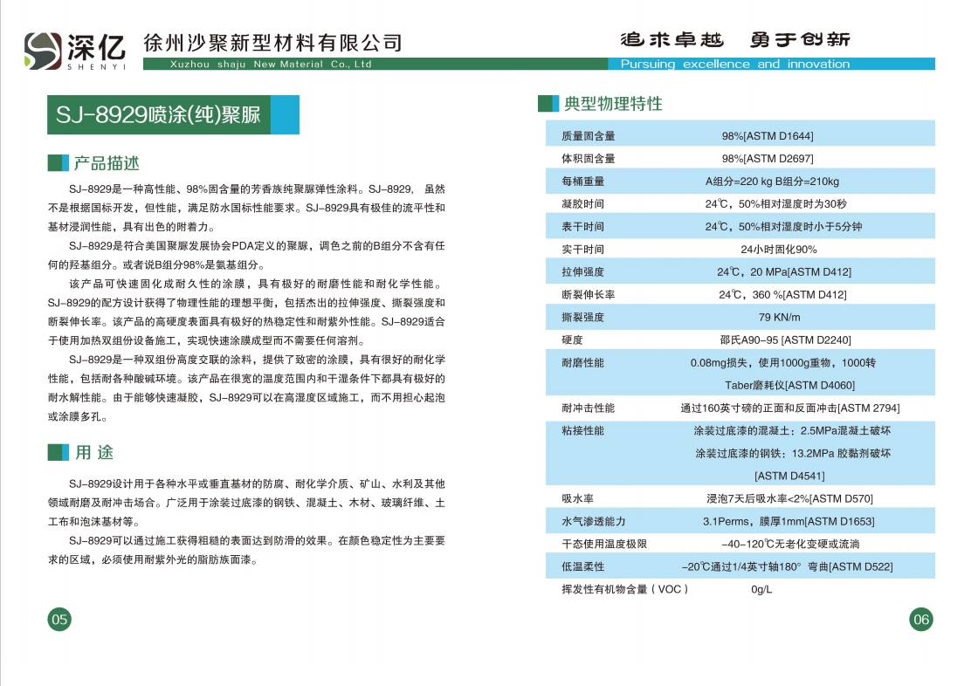Screen dimensions: 978x686
Task: Click the line 'Taber磨耗仪[ASTM D4060]'
Action: (x=789, y=386)
